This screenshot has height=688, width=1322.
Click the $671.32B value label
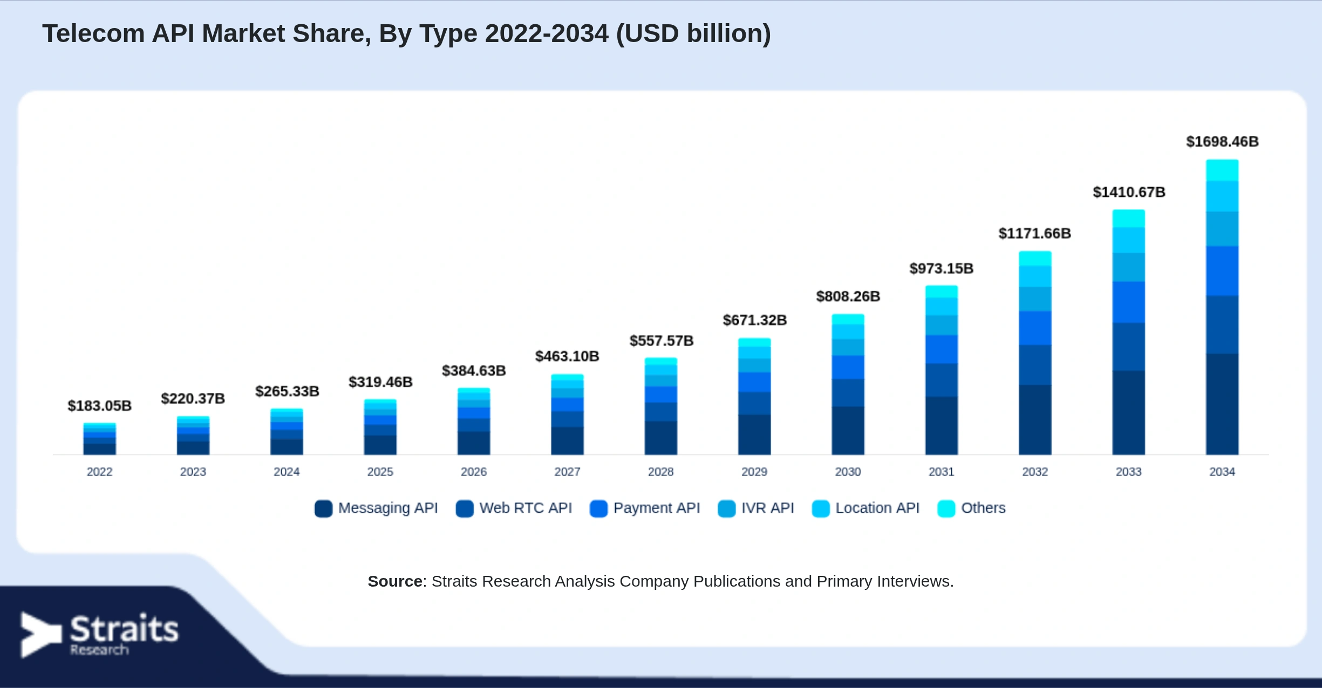click(x=755, y=320)
